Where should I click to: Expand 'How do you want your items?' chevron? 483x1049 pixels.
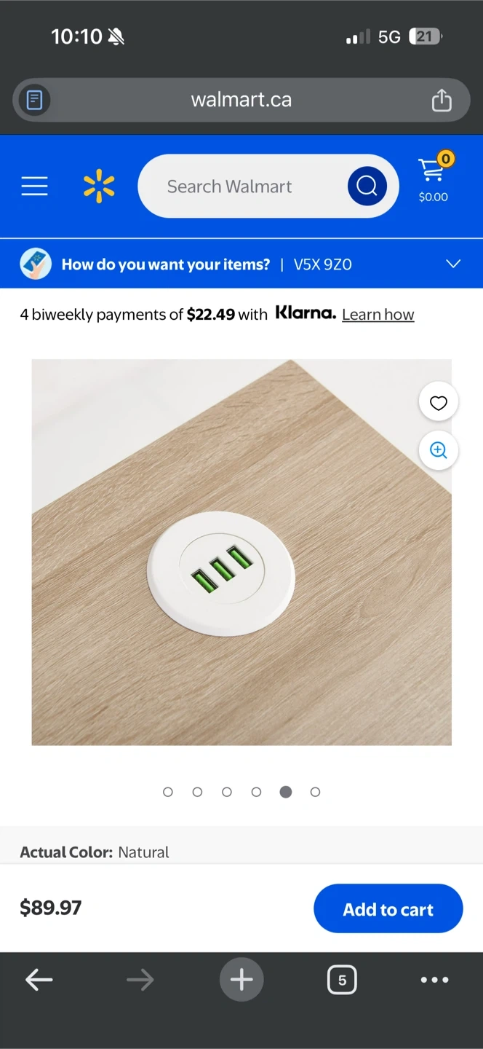(453, 264)
